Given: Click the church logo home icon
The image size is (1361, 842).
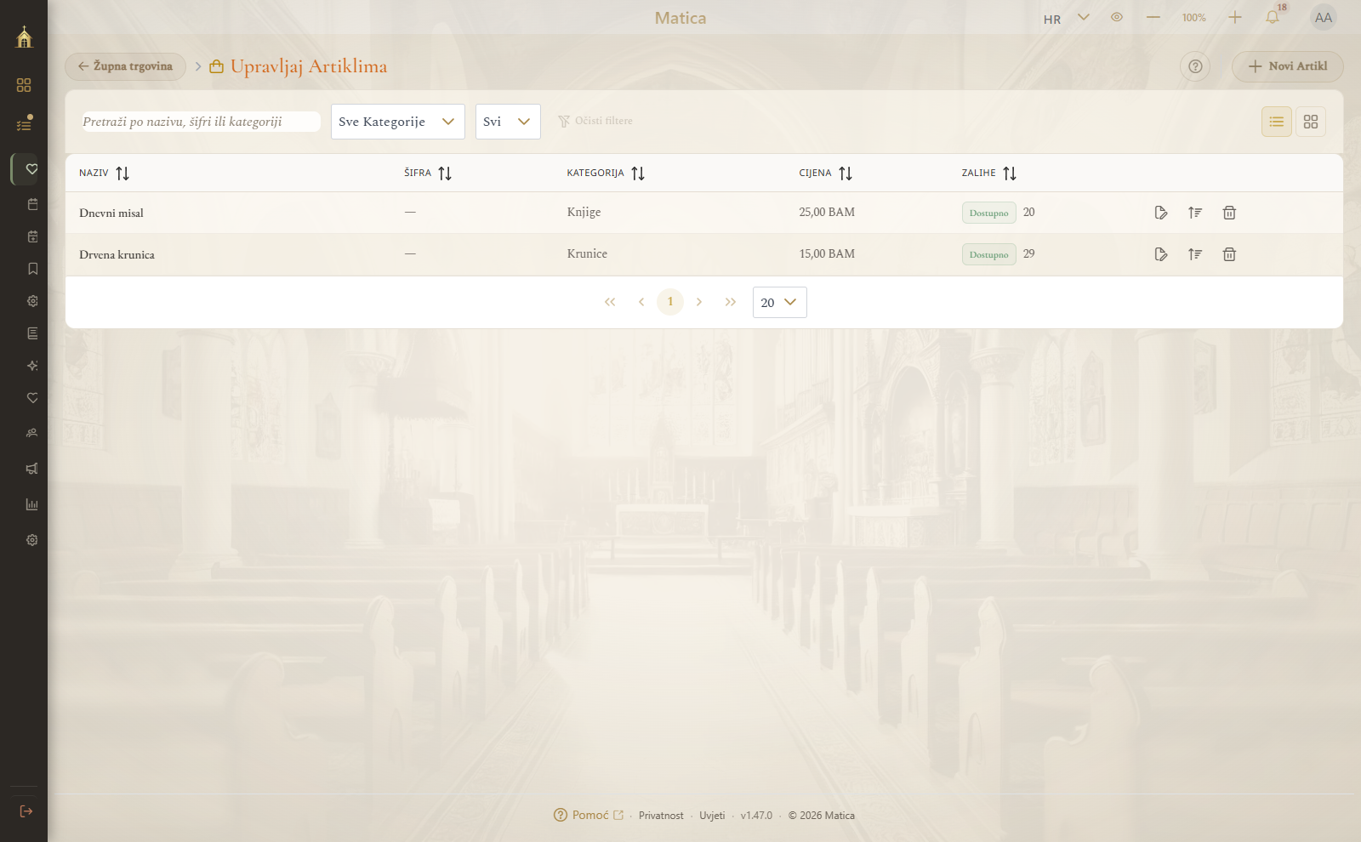Looking at the screenshot, I should [24, 37].
